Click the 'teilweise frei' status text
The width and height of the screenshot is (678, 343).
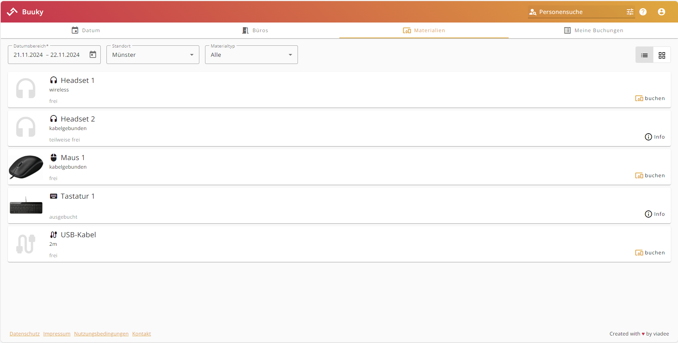(65, 140)
